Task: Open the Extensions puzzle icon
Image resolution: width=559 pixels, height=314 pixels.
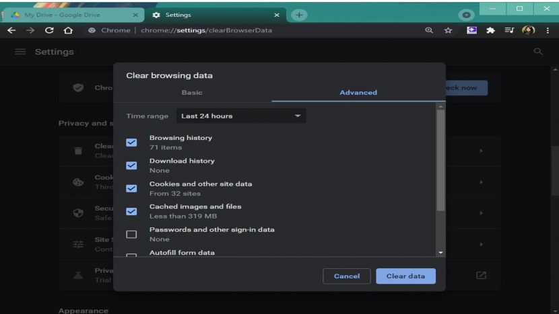Action: (490, 30)
